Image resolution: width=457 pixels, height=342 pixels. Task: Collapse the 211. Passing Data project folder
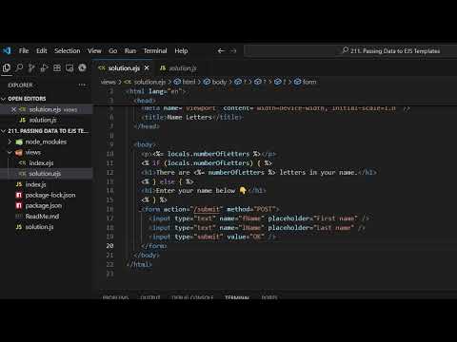pos(48,131)
